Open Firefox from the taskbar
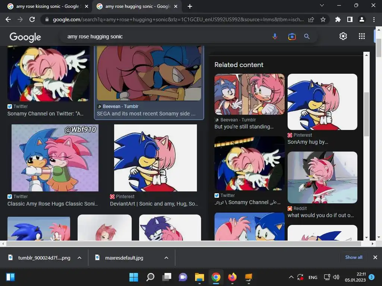This screenshot has height=286, width=382. 232,277
